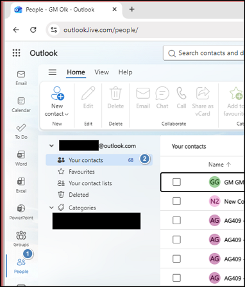This screenshot has width=245, height=287.
Task: Collapse the outlook.com account section
Action: (x=51, y=146)
